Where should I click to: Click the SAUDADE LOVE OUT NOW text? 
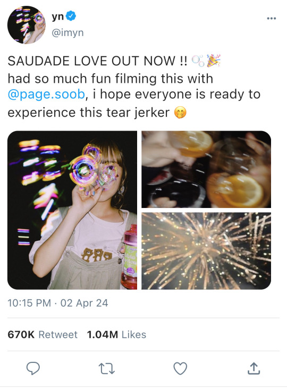point(91,61)
